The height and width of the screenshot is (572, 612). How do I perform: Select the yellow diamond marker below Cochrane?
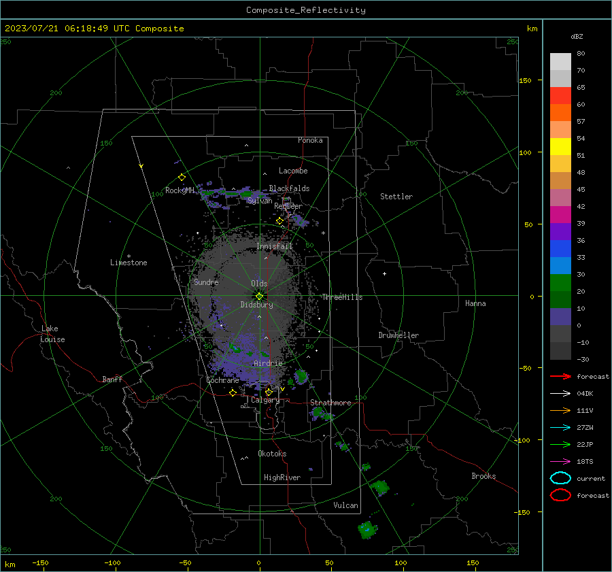pyautogui.click(x=233, y=392)
